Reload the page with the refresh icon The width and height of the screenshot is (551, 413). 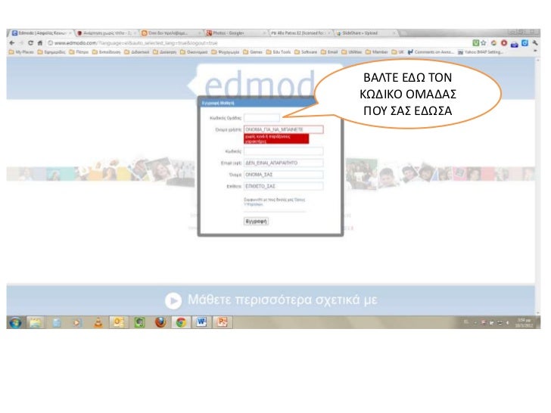30,43
